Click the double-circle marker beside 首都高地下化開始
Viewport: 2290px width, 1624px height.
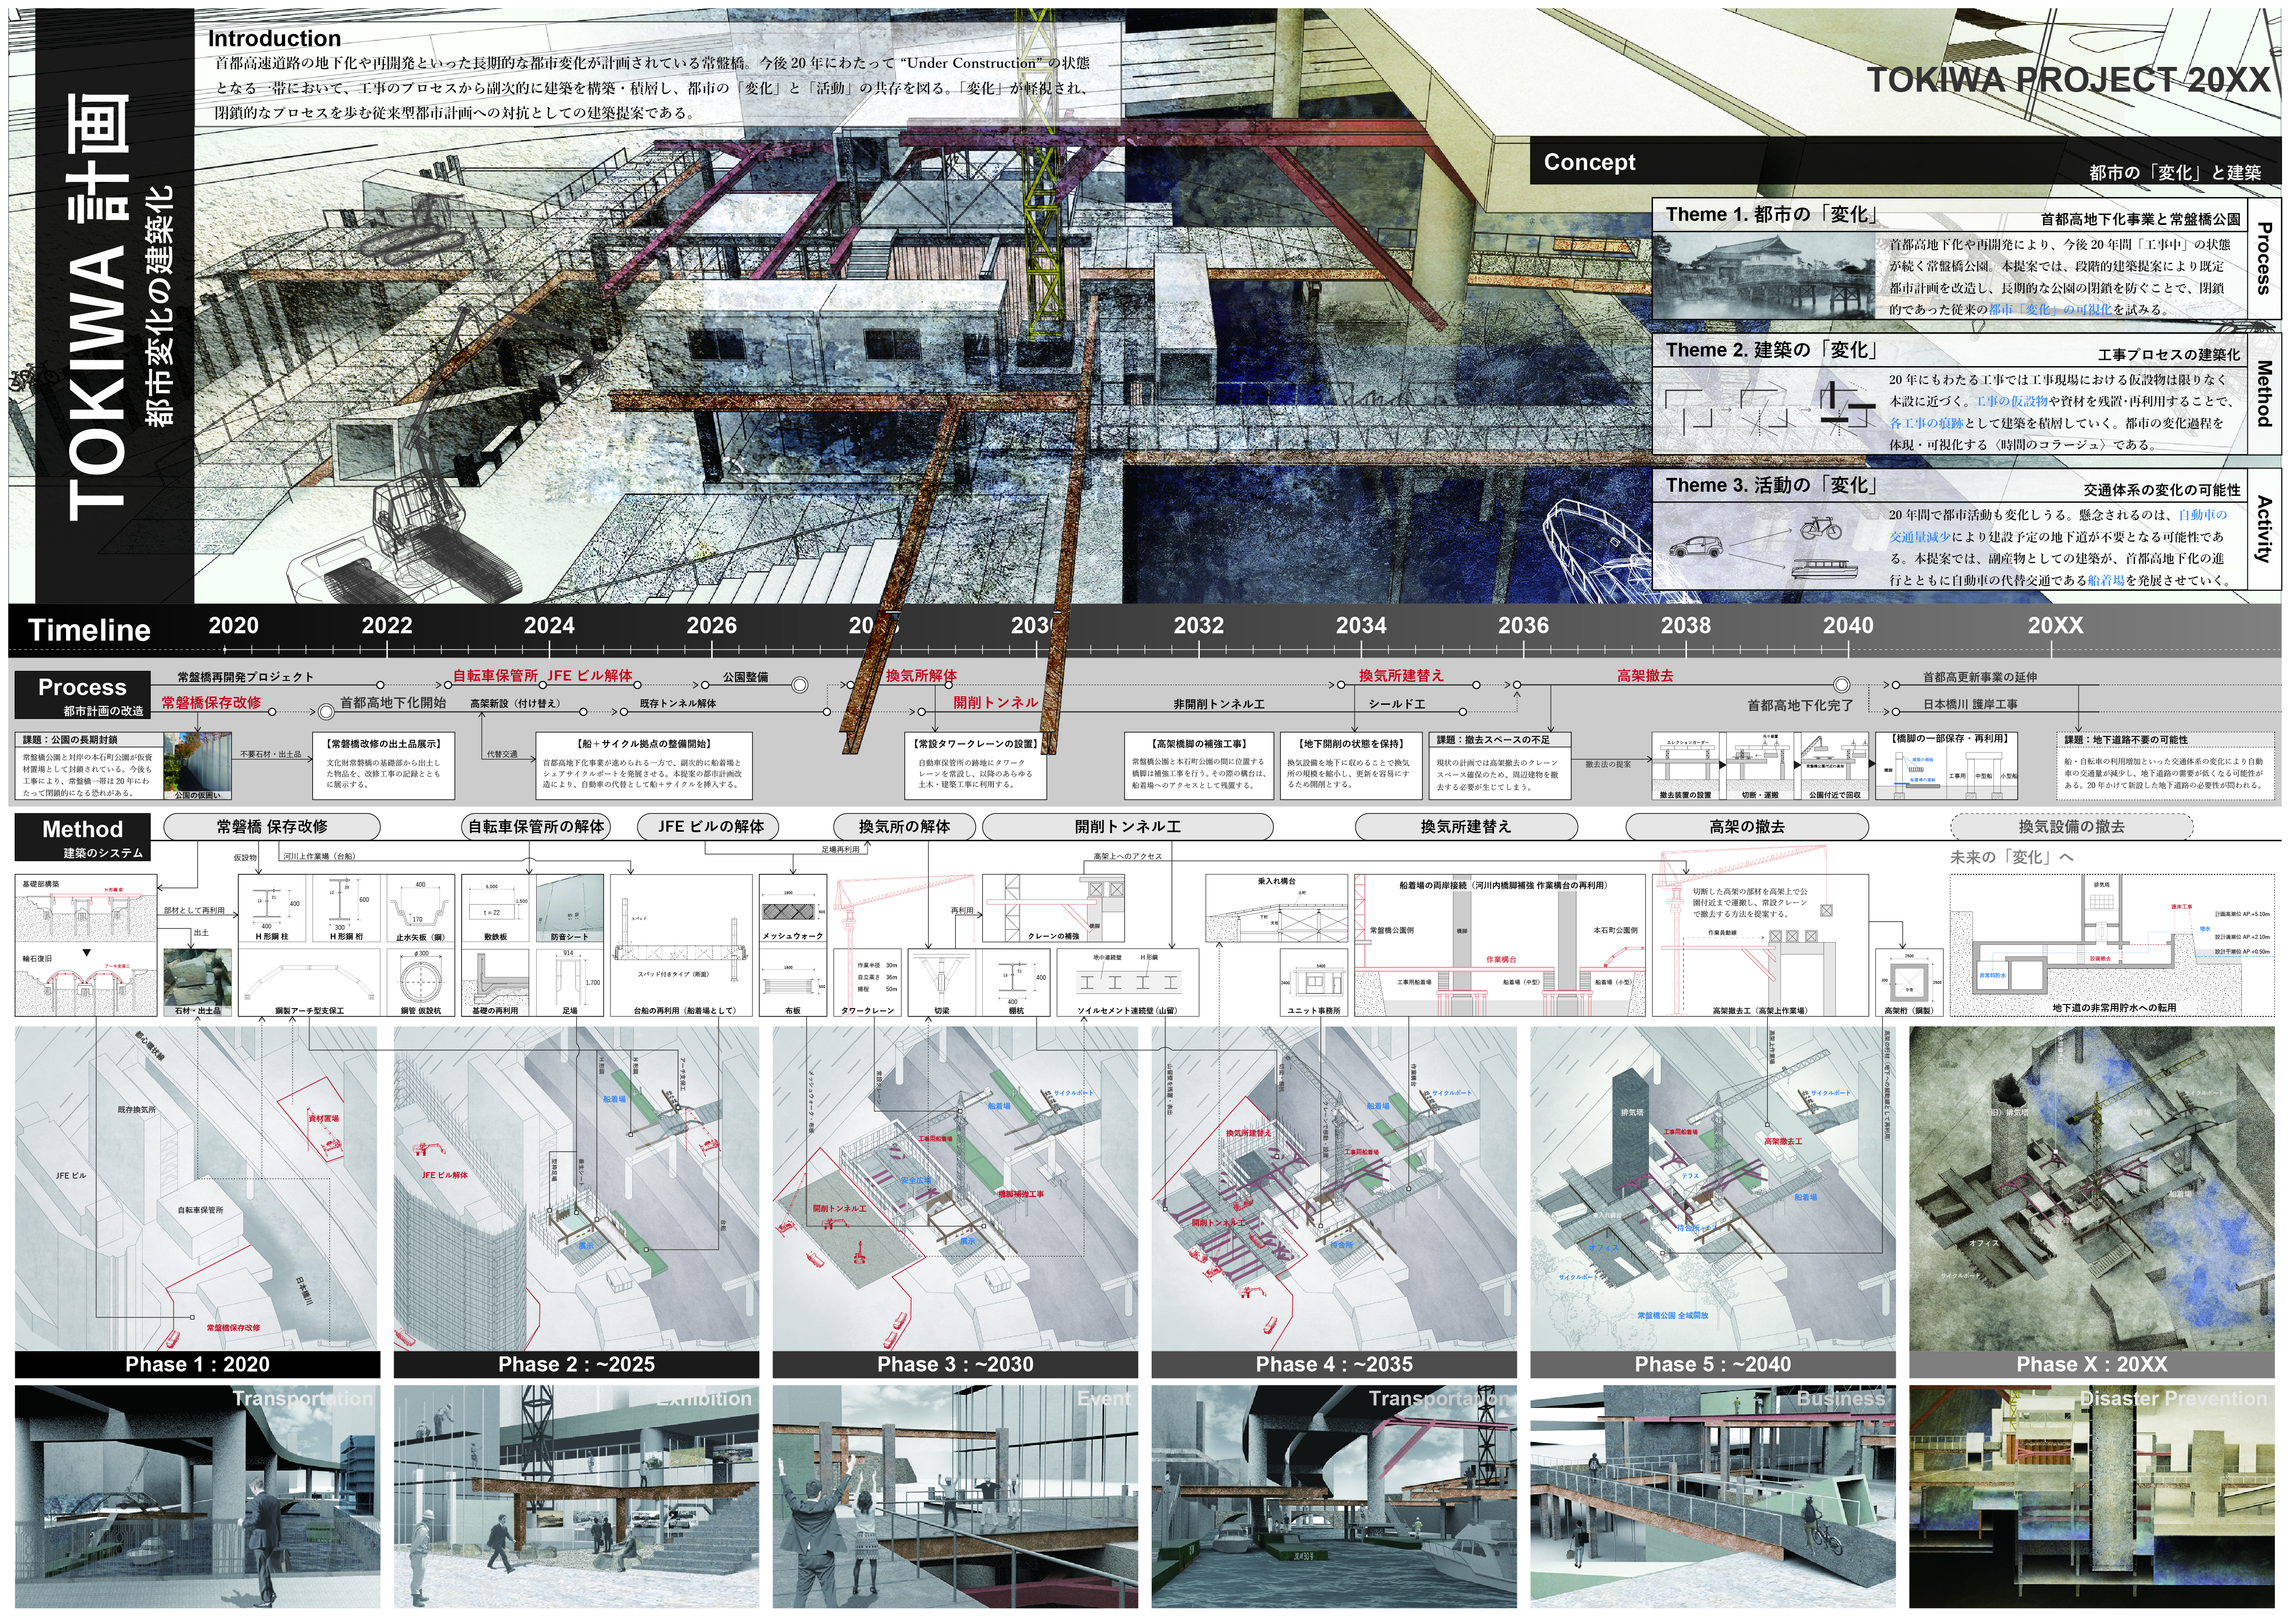click(325, 712)
